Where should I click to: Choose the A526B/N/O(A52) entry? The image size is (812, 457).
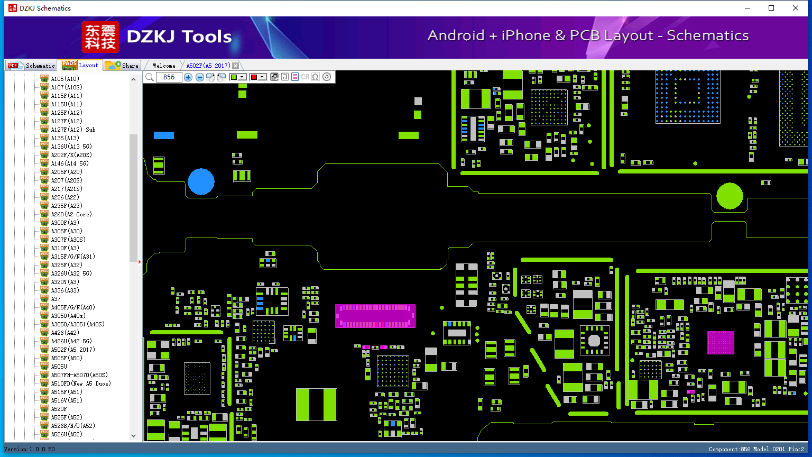pos(73,426)
